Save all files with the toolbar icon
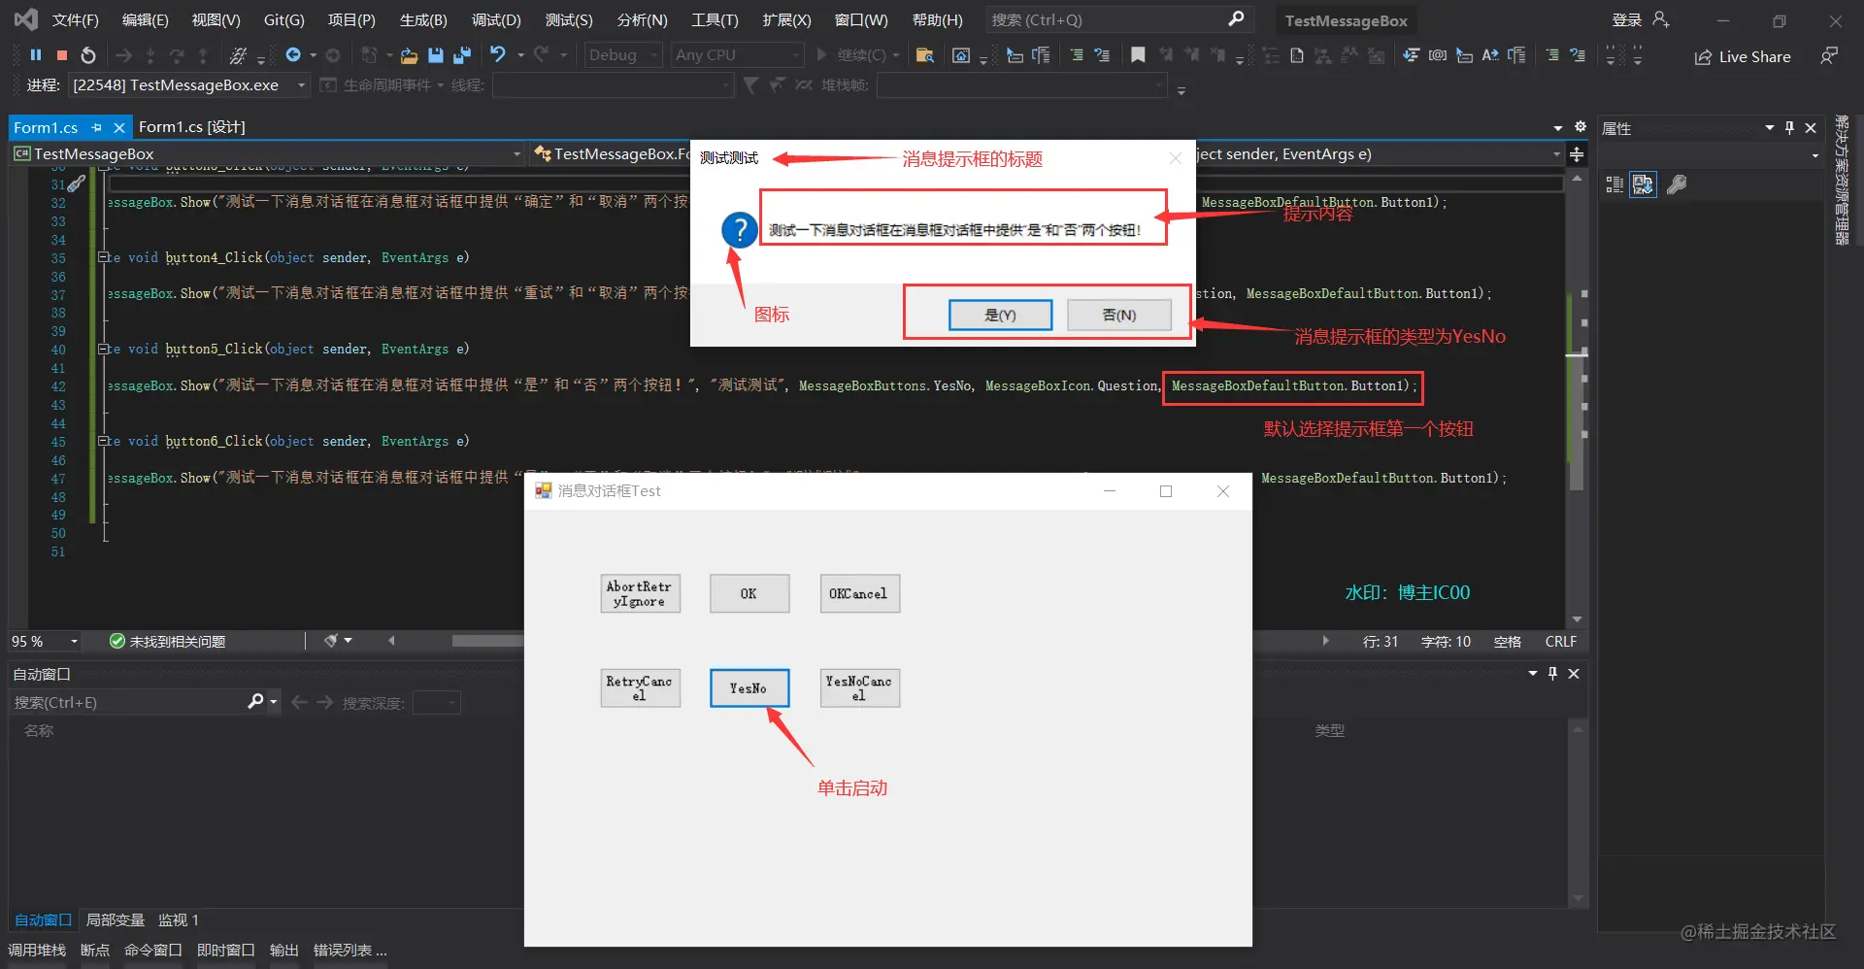The image size is (1864, 969). (x=462, y=55)
